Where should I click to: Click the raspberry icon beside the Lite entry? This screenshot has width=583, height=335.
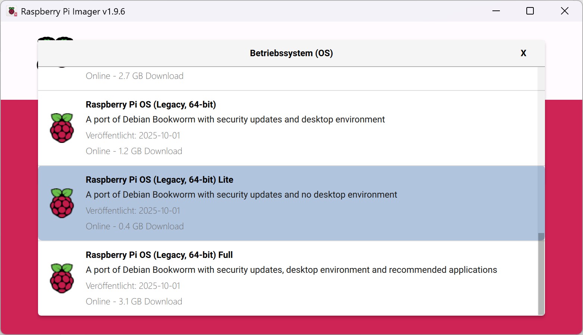coord(62,203)
